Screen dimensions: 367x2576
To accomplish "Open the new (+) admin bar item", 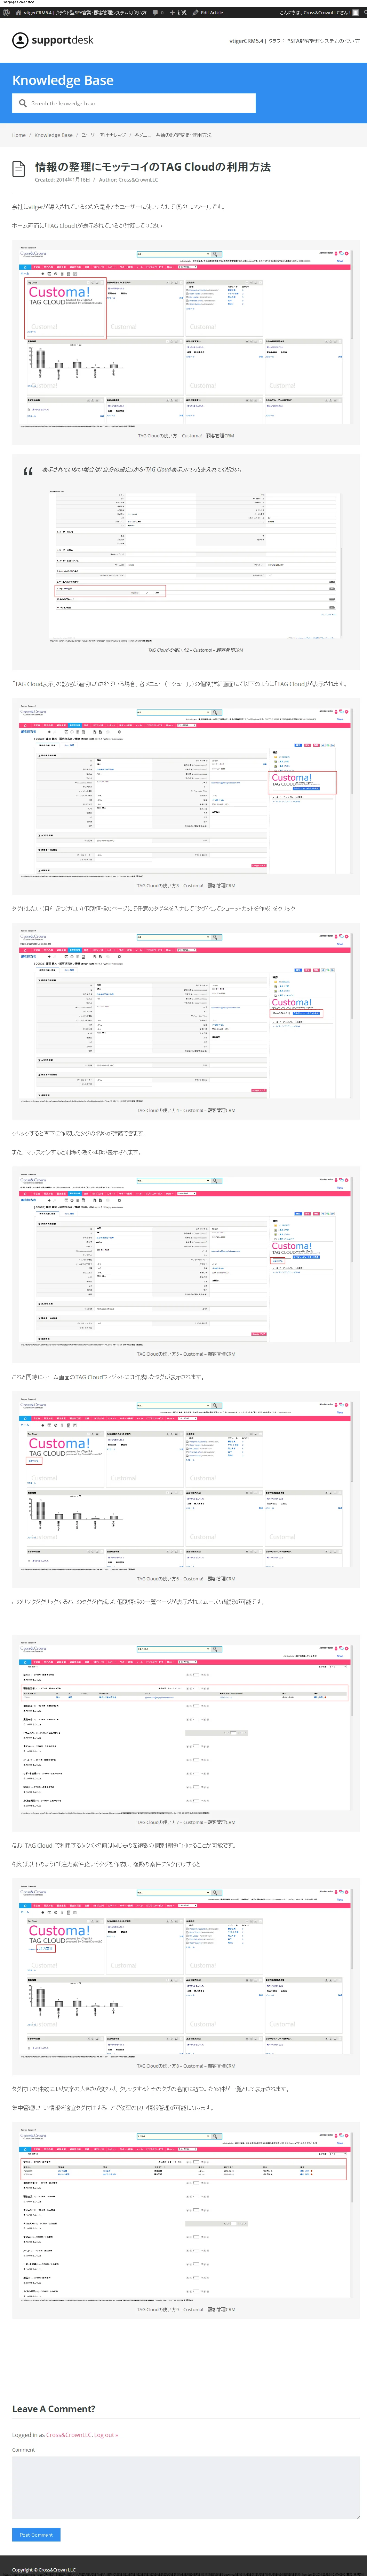I will (x=178, y=13).
